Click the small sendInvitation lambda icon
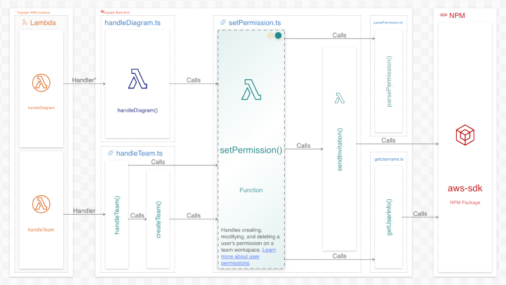This screenshot has height=285, width=506. (340, 98)
